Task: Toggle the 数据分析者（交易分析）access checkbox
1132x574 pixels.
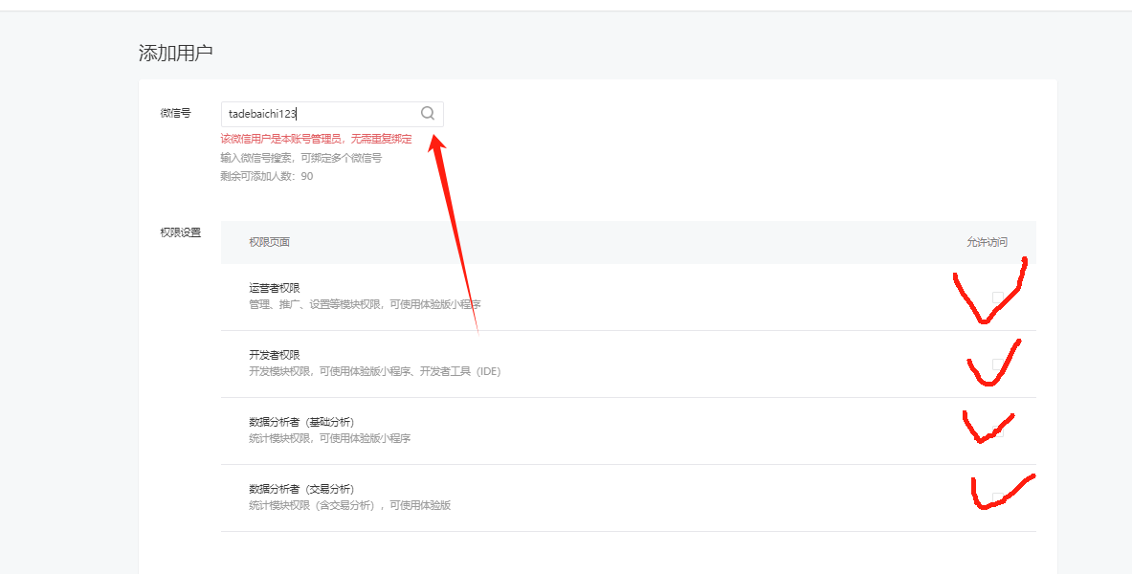Action: click(998, 497)
